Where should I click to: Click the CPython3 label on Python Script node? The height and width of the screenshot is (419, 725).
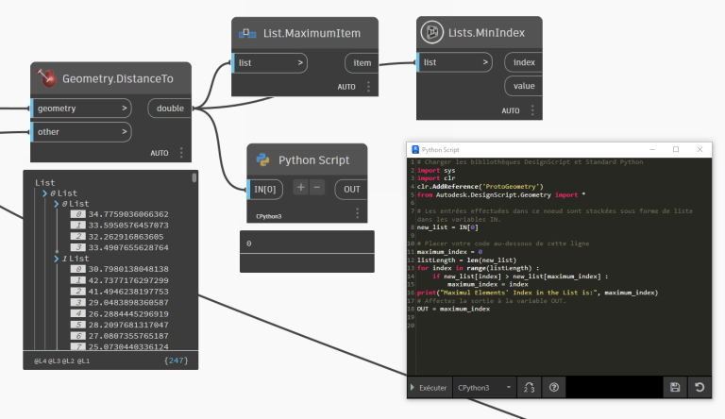269,216
